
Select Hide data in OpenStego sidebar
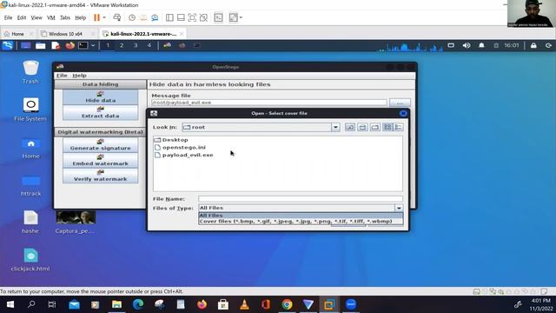[x=101, y=97]
